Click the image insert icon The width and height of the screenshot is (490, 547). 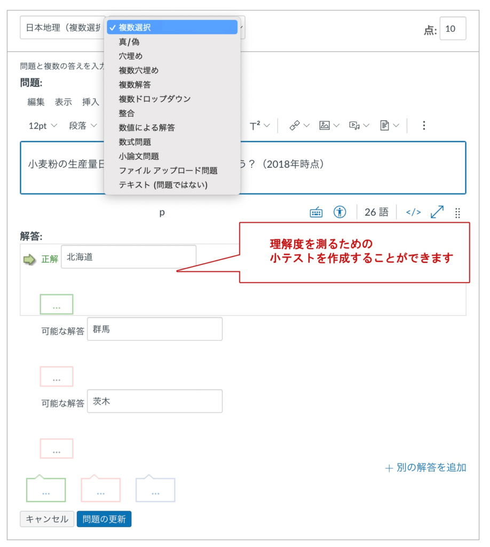tap(325, 126)
